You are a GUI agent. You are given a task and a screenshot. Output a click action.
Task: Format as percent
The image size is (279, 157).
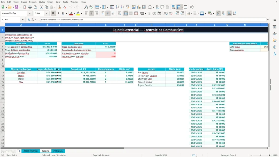[x=149, y=13]
